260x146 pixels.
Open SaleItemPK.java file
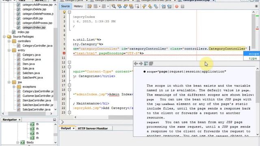pos(32,77)
